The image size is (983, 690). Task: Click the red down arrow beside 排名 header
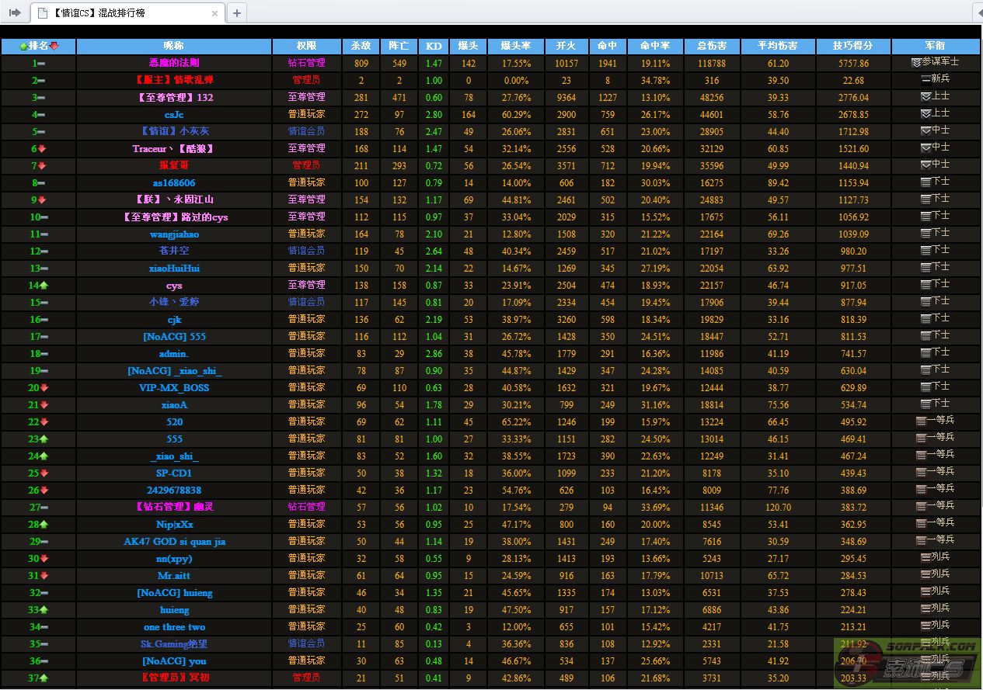point(54,47)
